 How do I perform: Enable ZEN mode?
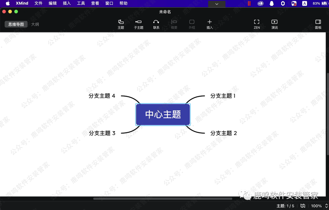pos(256,24)
